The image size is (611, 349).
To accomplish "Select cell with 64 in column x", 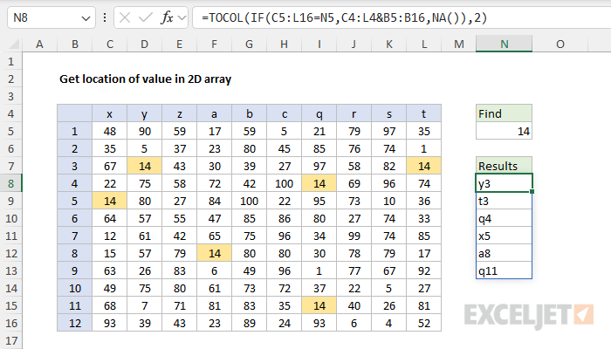I will [x=109, y=218].
